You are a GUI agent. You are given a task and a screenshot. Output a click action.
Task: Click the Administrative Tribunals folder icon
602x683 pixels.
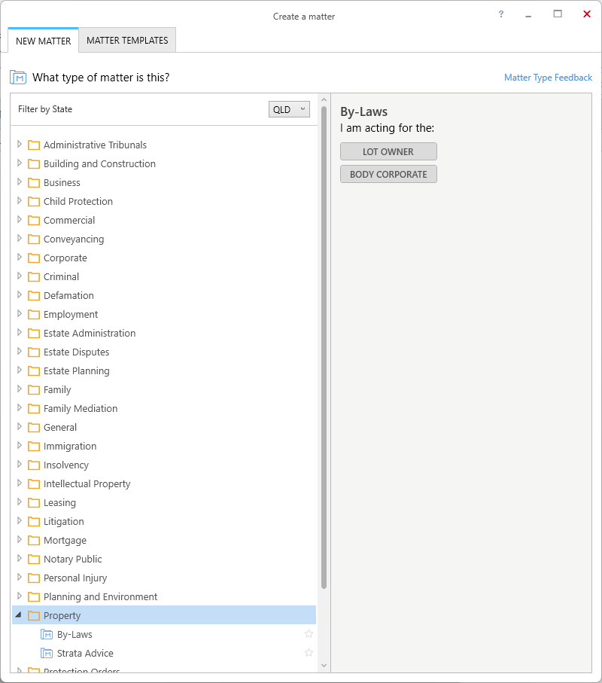click(x=34, y=145)
